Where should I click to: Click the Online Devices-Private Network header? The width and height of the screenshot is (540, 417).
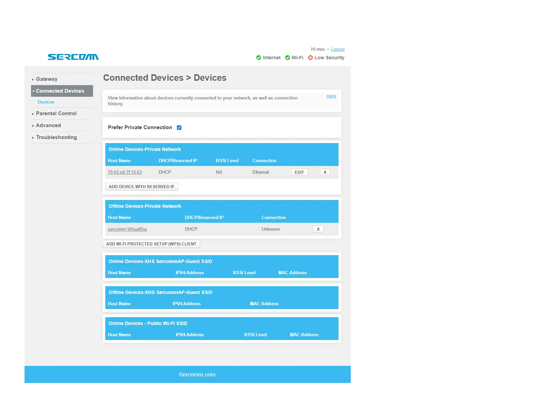pos(145,149)
